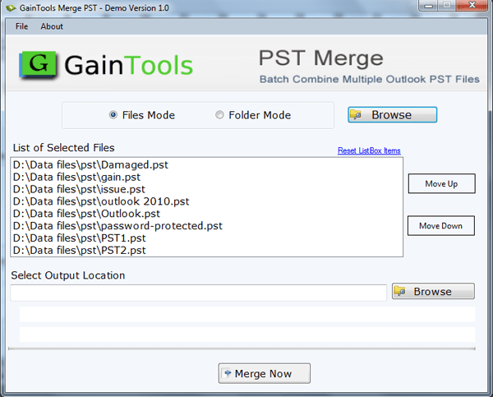Select PST1.pst in the file list
The width and height of the screenshot is (493, 397).
(x=79, y=238)
